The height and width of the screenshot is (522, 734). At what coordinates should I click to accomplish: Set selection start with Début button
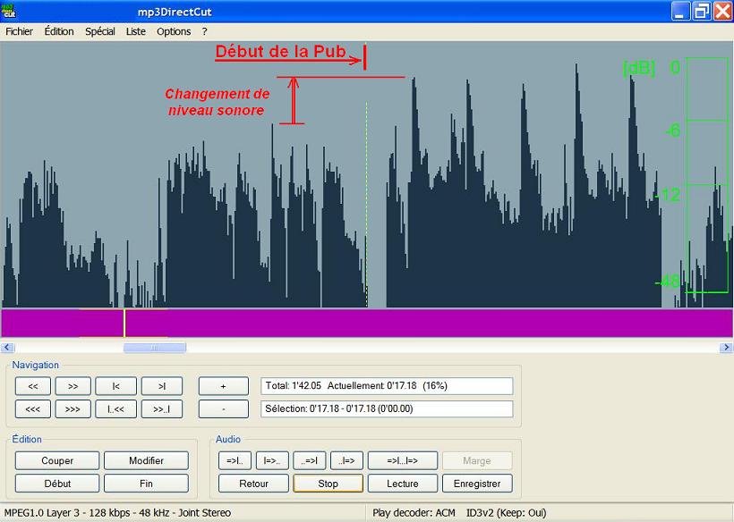57,484
